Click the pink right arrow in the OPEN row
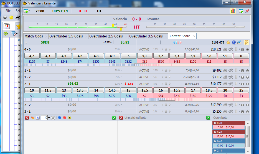 (x=181, y=42)
